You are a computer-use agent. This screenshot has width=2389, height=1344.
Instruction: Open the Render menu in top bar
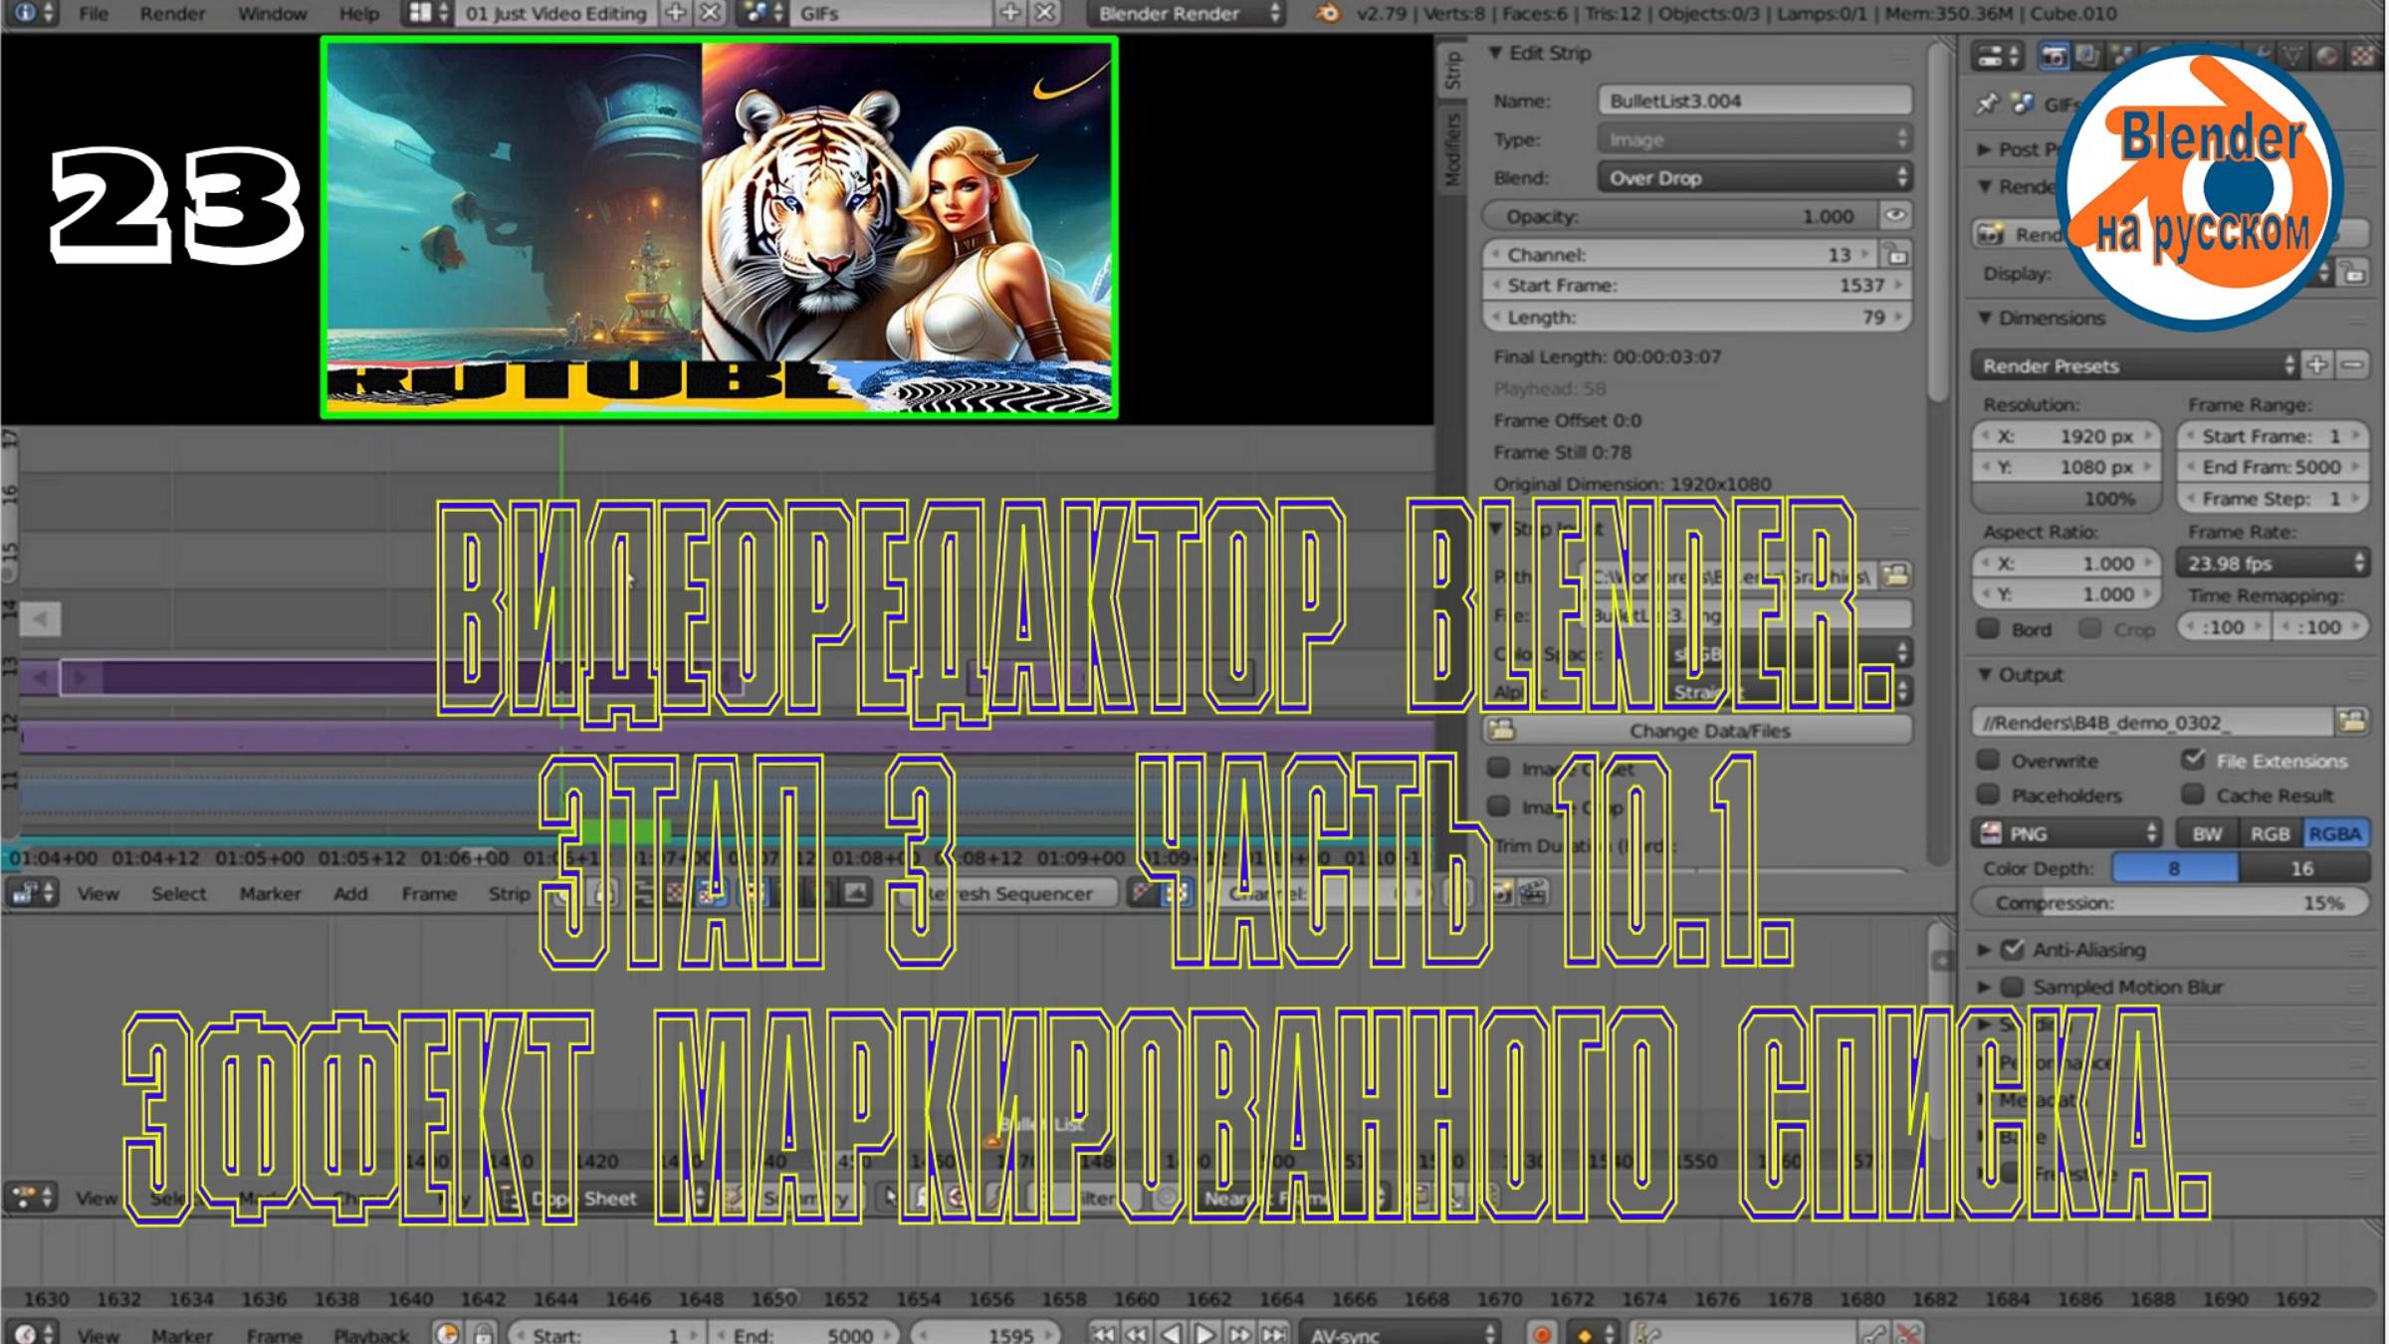pos(172,14)
